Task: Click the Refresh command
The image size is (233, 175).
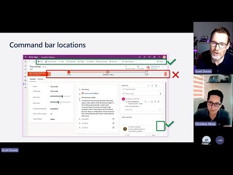Action: (x=90, y=62)
